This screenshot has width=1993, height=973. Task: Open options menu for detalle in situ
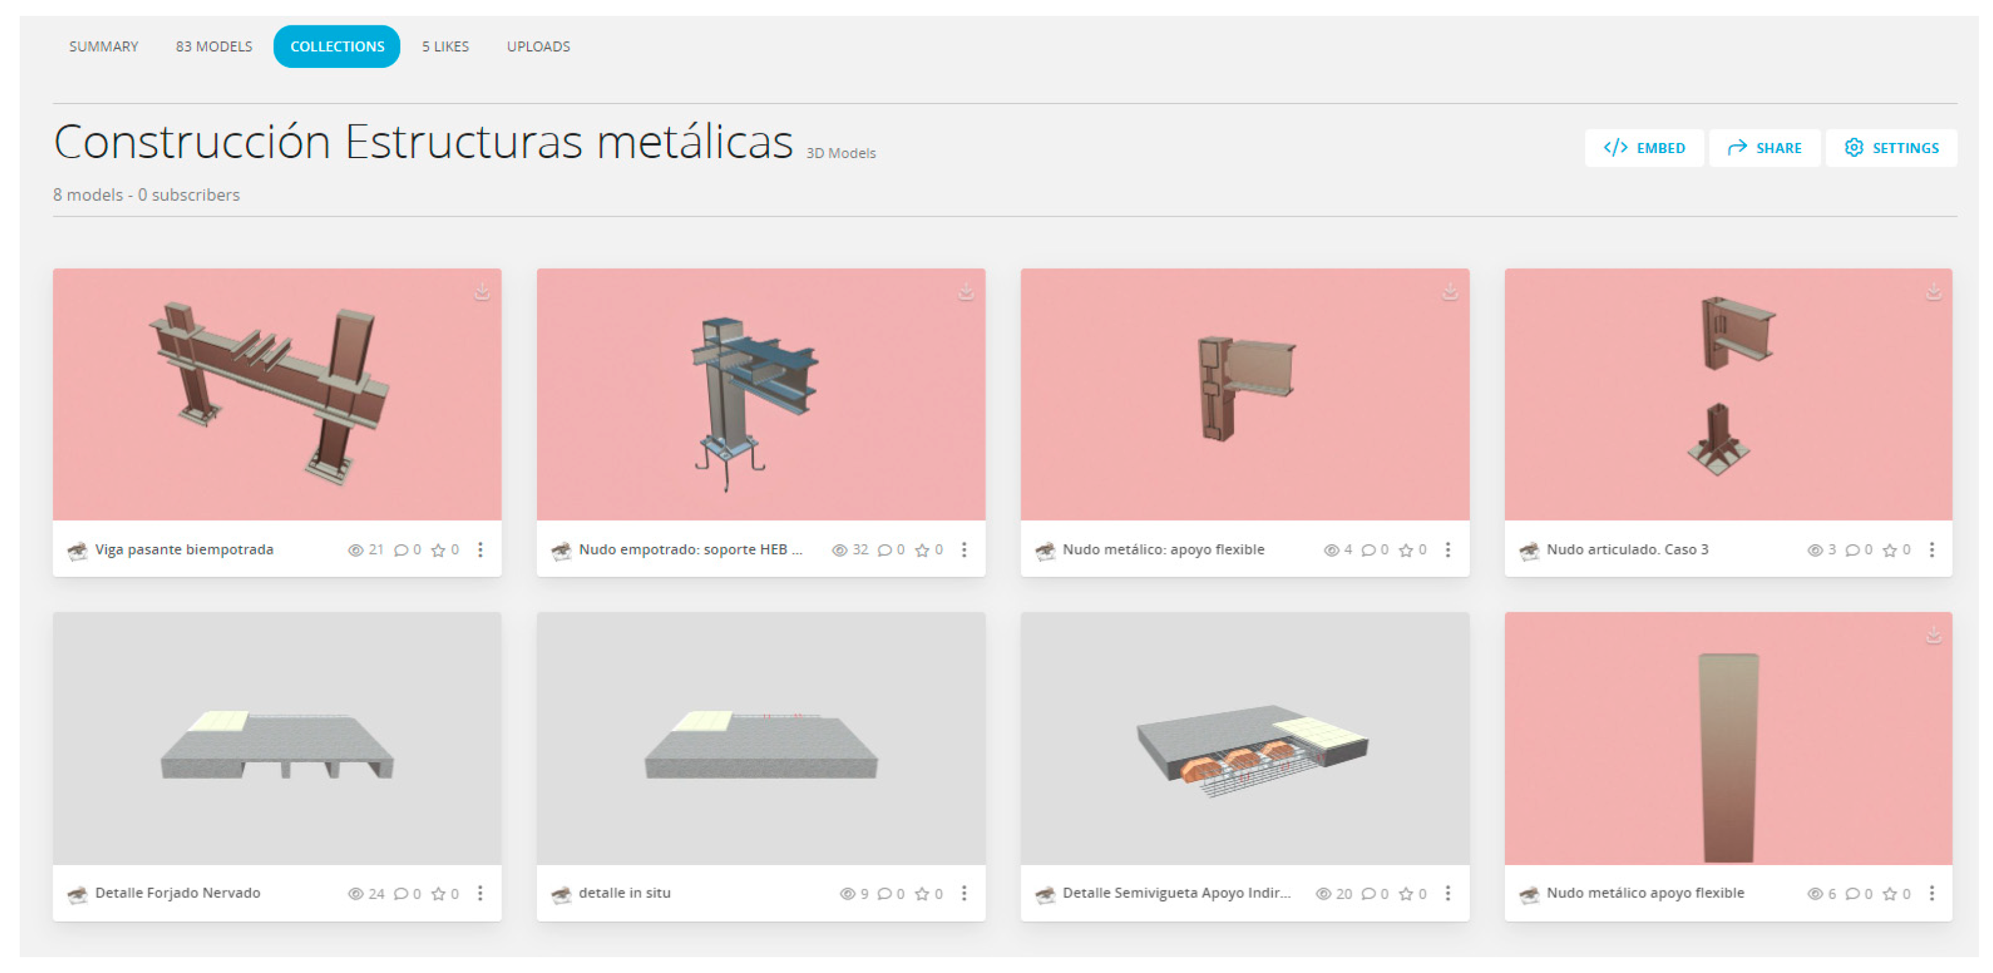pyautogui.click(x=964, y=894)
